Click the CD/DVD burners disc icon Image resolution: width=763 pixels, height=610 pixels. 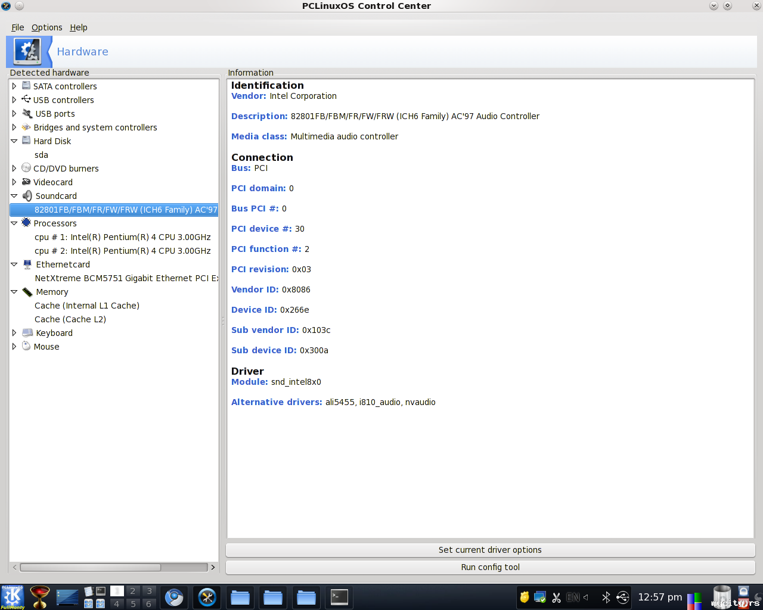point(26,168)
